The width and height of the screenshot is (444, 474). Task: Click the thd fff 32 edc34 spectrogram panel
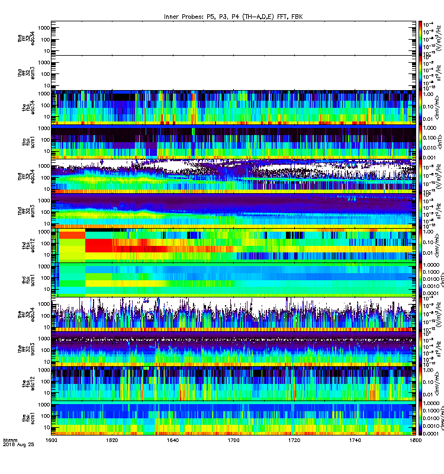click(x=233, y=176)
